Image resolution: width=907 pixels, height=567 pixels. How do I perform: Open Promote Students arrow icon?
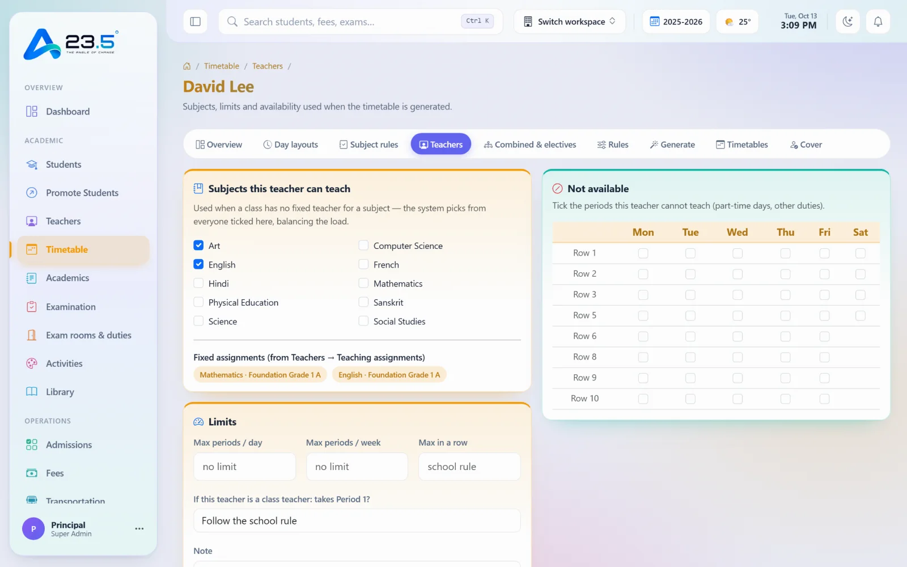pyautogui.click(x=32, y=193)
